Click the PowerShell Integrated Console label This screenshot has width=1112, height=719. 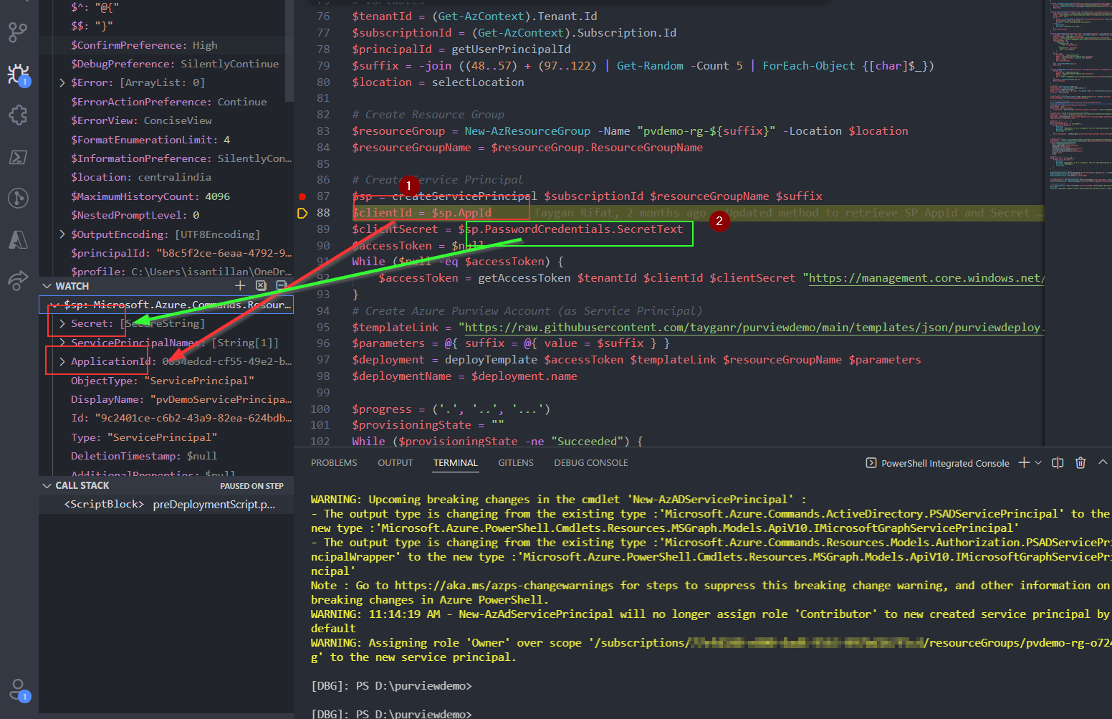(945, 463)
